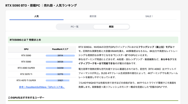188x104 pixels.
Task: Click the 31821 score bar
Action: [57, 81]
